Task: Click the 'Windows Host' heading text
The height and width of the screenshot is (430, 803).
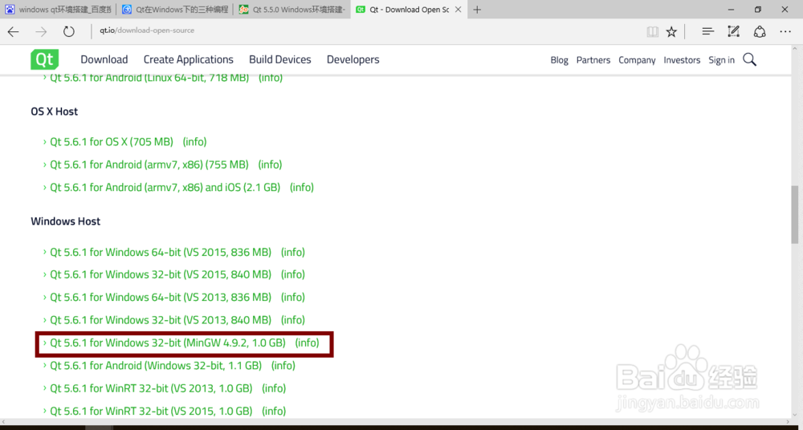Action: (x=66, y=221)
